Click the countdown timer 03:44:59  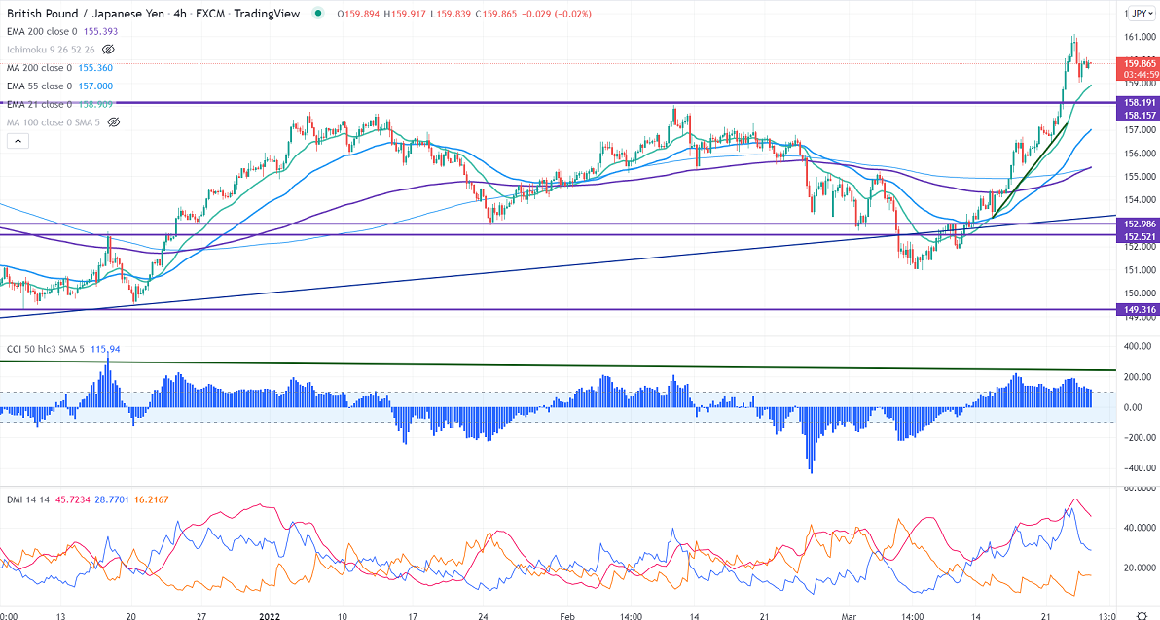coord(1140,75)
